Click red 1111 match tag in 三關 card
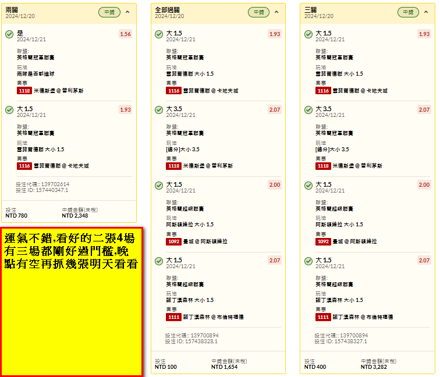The image size is (440, 377). click(x=323, y=317)
